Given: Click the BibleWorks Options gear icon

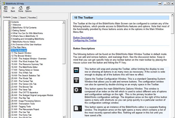Looking at the screenshot, I should 78,90.
